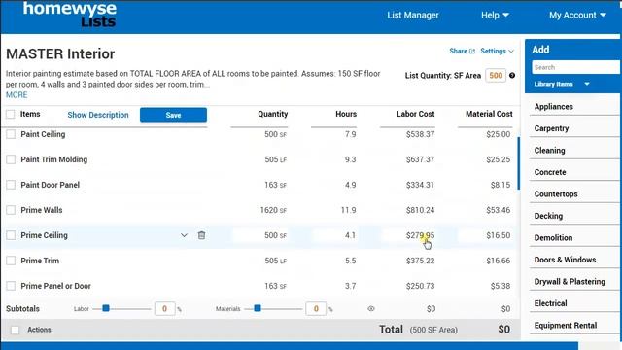Open the Equipment Rental category
This screenshot has width=622, height=350.
click(566, 326)
